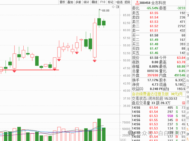Select the 多股 multi-stock view
Image resolution: width=189 pixels, height=141 pixels.
[78, 2]
